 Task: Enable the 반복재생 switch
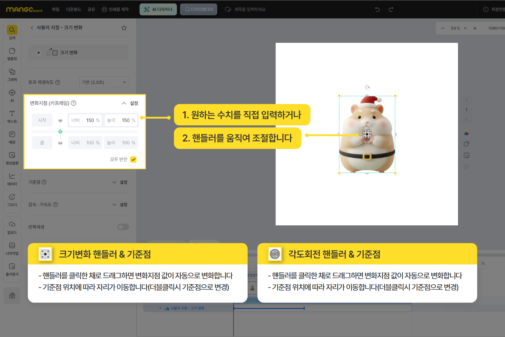coord(123,227)
